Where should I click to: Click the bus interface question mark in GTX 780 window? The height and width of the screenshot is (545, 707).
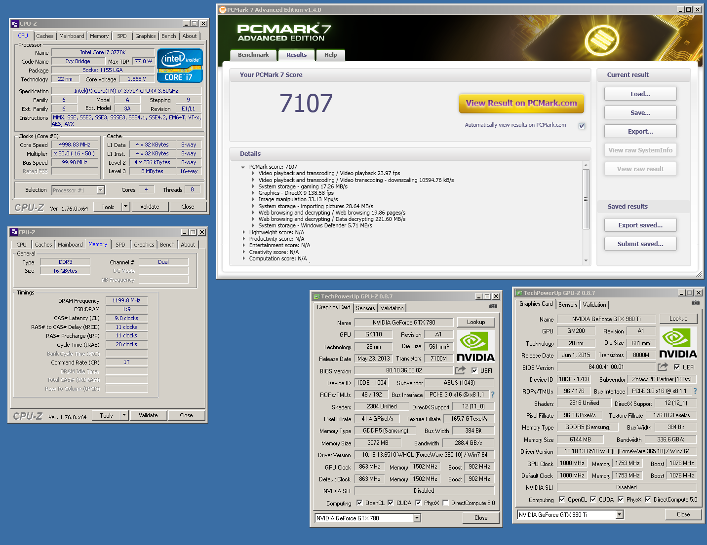pyautogui.click(x=492, y=395)
